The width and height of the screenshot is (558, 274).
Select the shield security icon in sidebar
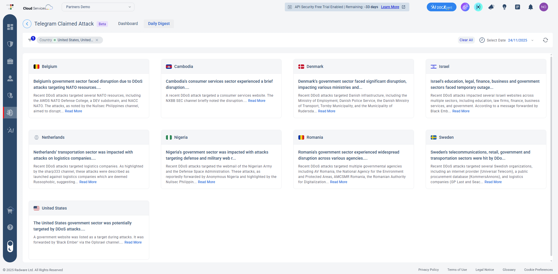pos(10,44)
